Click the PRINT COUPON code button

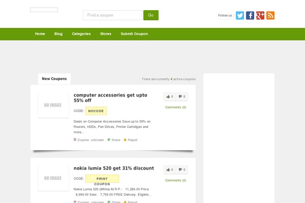click(x=102, y=179)
